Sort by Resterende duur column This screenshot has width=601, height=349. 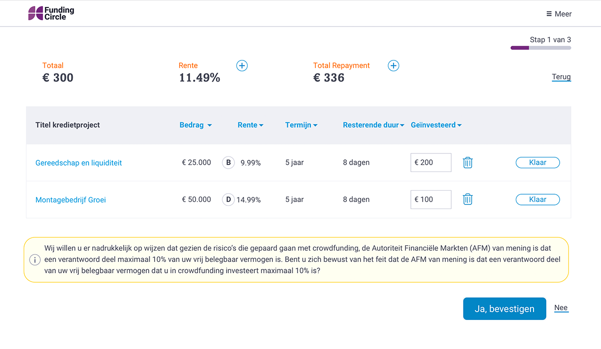tap(373, 125)
